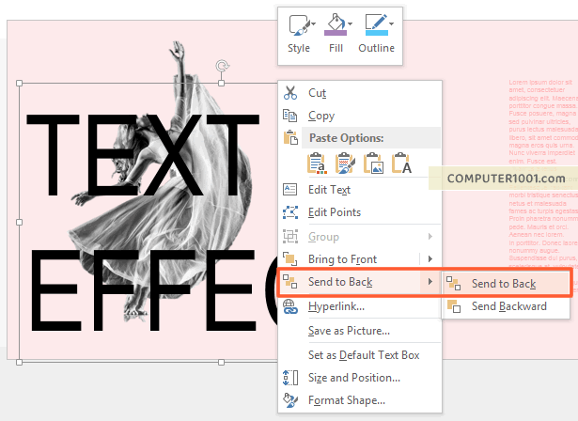Expand the Bring to Front submenu arrow
This screenshot has width=578, height=421.
430,258
